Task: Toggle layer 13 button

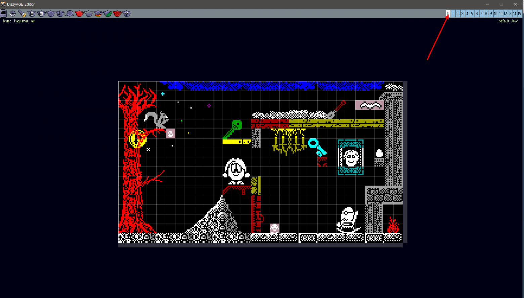Action: [x=510, y=13]
